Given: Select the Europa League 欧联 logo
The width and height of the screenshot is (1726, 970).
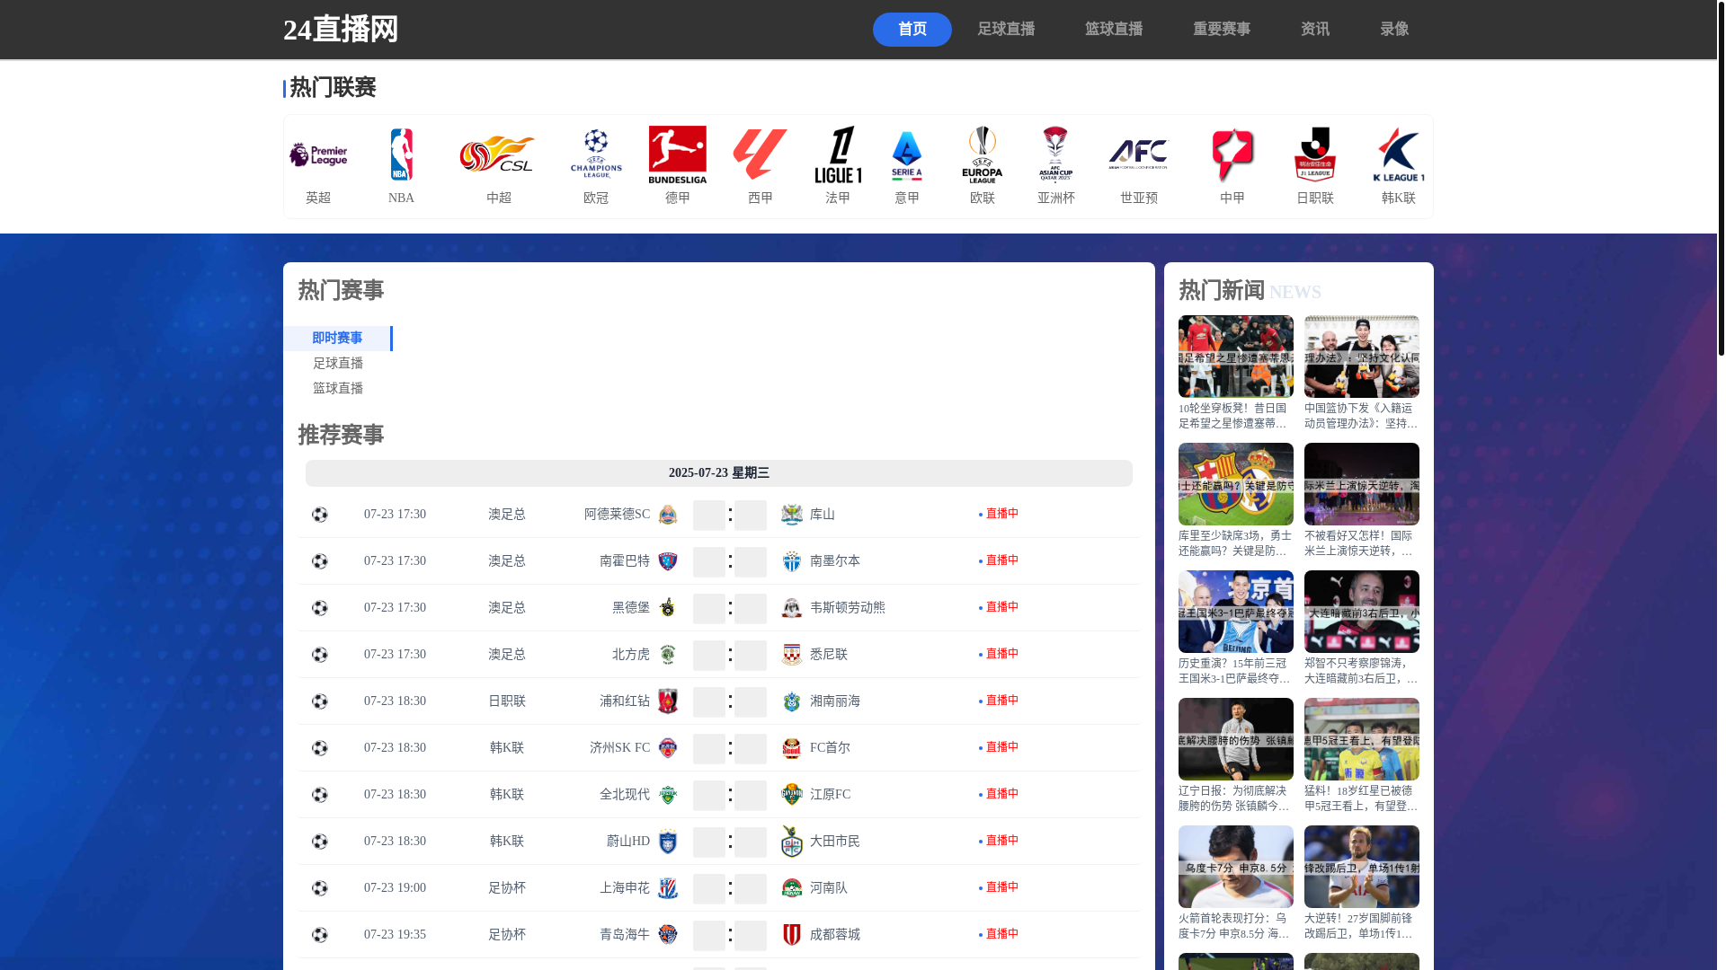Looking at the screenshot, I should click(983, 154).
